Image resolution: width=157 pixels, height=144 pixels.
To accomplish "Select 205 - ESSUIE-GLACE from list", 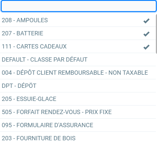I will 78,99.
